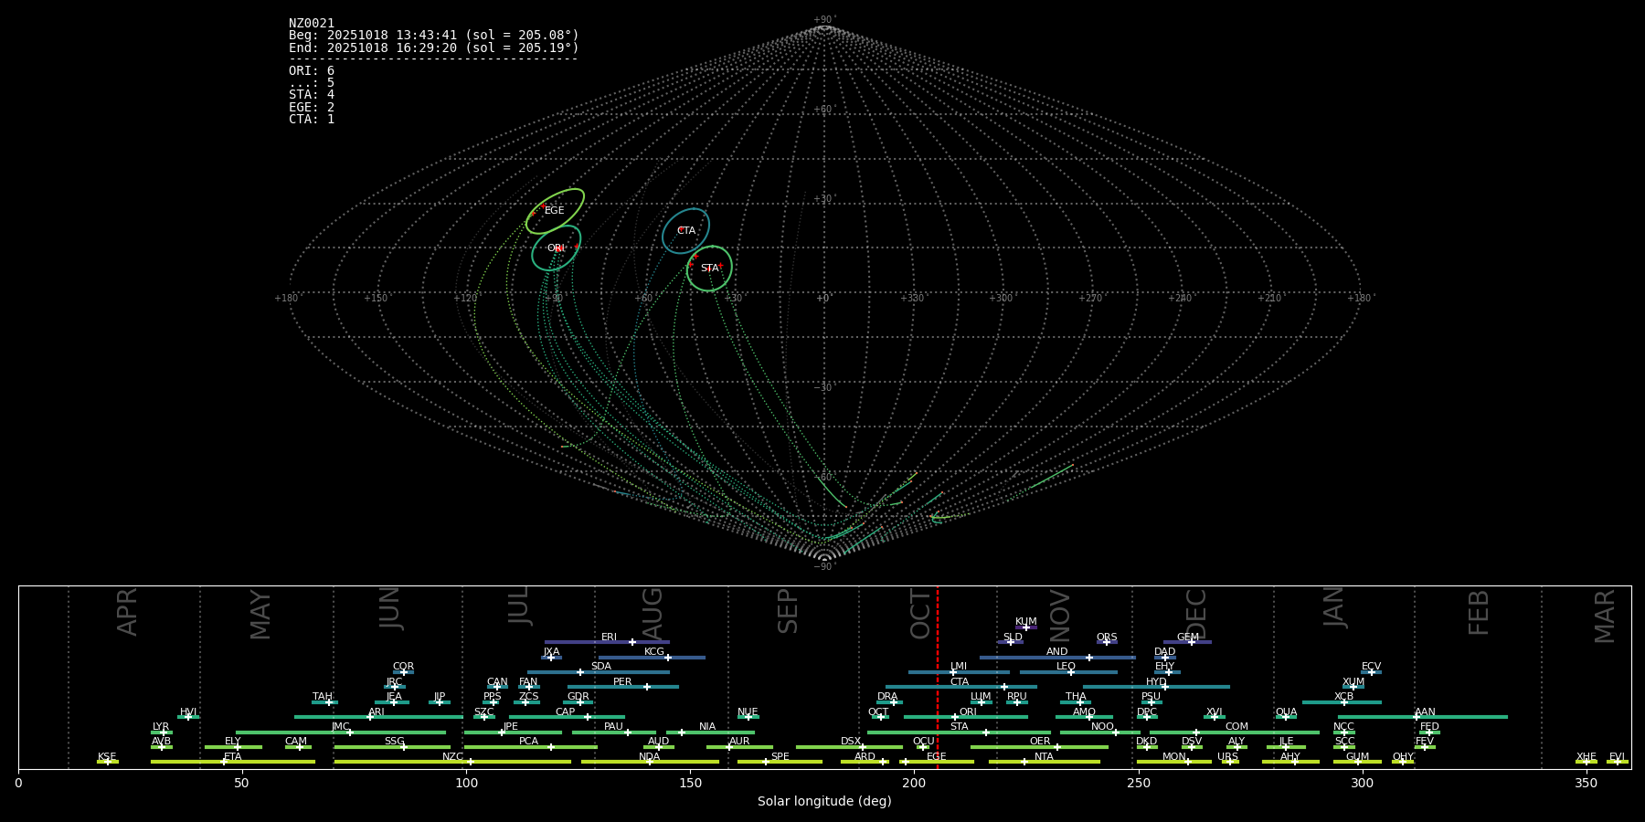The width and height of the screenshot is (1645, 822).
Task: Click the AUG month label
Action: coord(653,614)
